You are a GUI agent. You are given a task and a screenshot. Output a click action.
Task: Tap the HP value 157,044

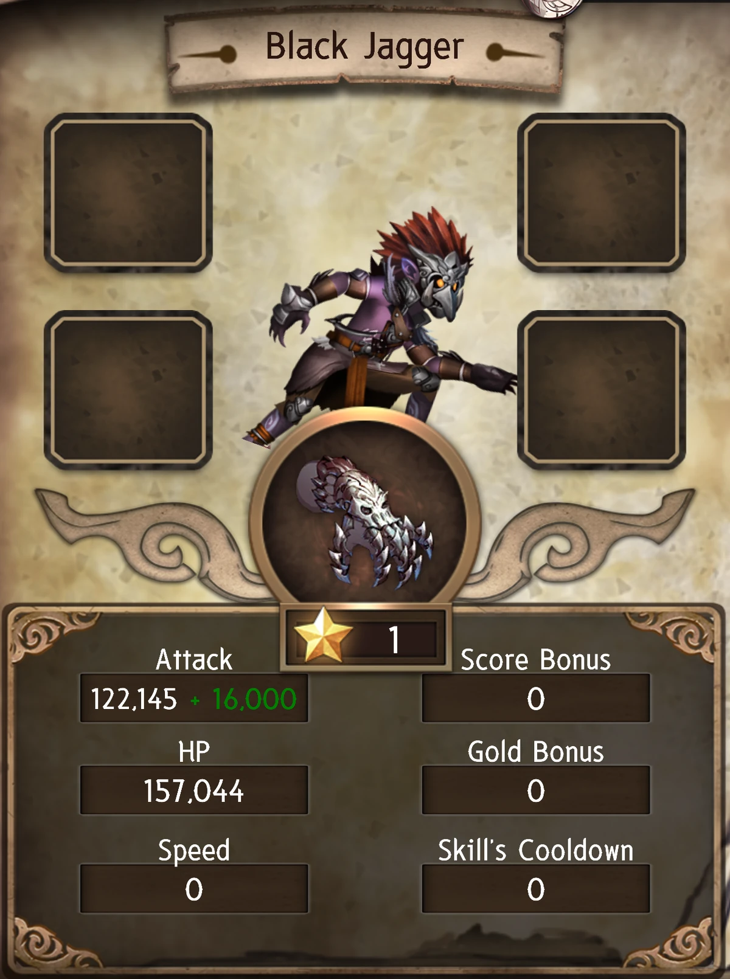pyautogui.click(x=194, y=790)
